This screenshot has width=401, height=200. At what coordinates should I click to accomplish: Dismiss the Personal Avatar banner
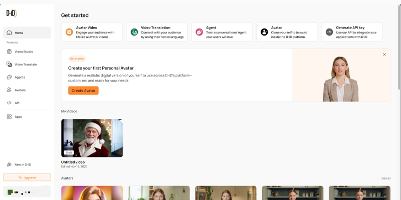[384, 54]
